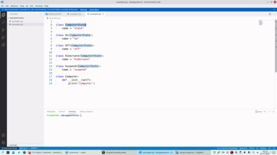Click errors and warnings count in status bar
The width and height of the screenshot is (277, 155).
tap(23, 148)
